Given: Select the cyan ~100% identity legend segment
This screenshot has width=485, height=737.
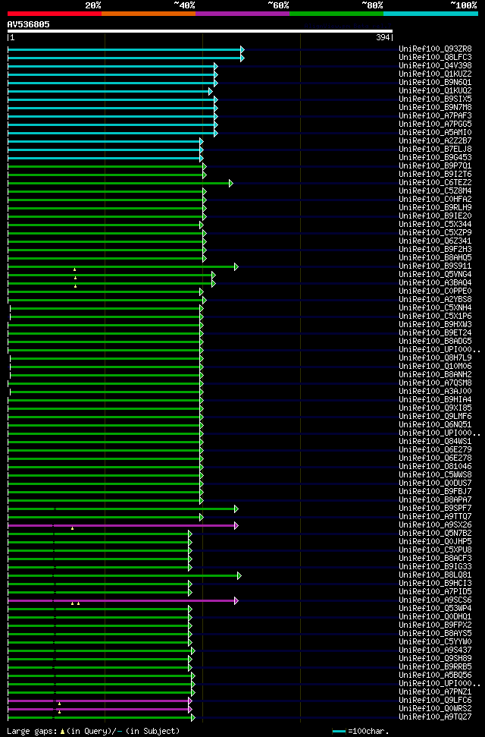Looking at the screenshot, I should pyautogui.click(x=431, y=14).
